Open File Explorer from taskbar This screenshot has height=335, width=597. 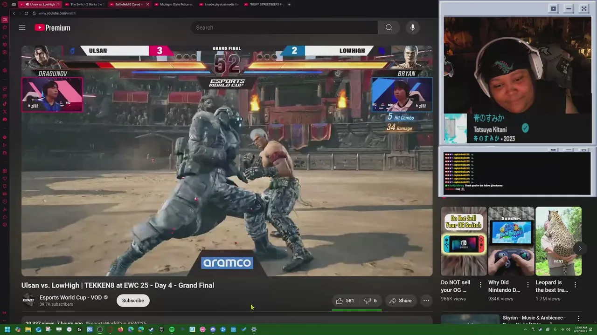28,329
